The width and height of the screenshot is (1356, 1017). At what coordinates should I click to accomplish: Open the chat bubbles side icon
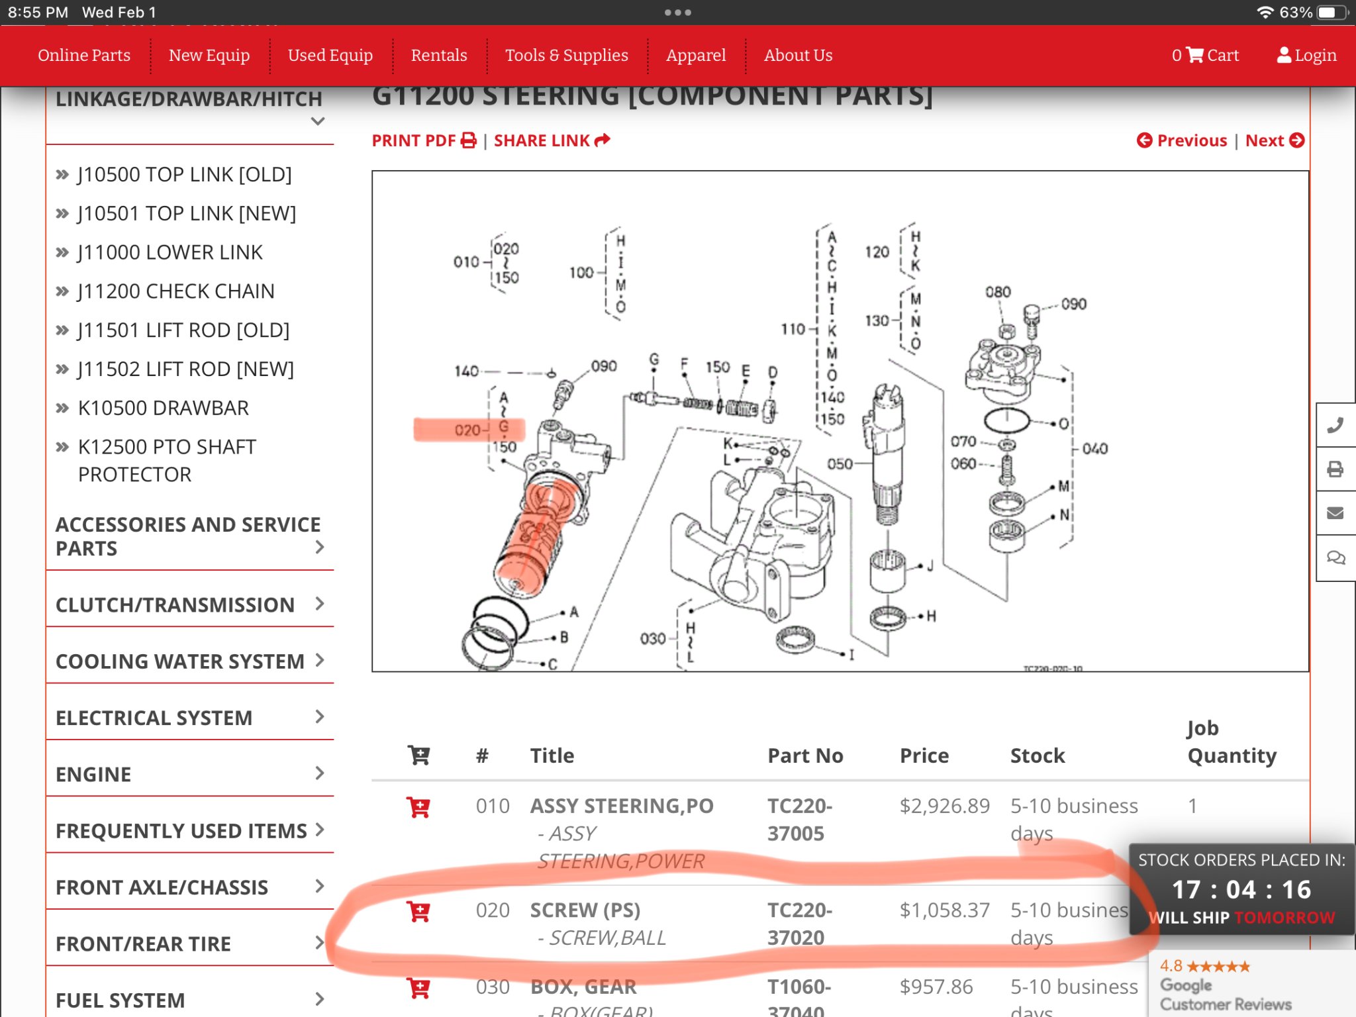(1335, 557)
